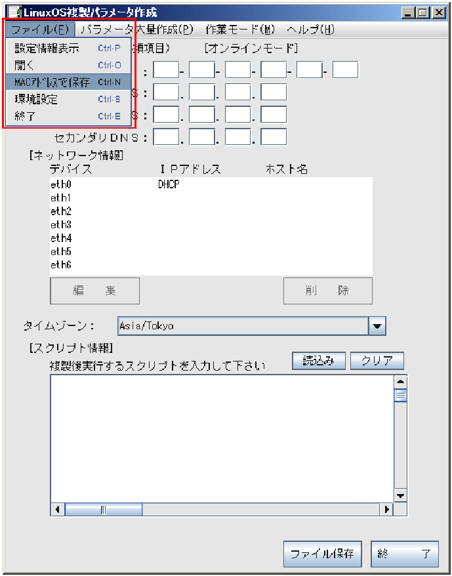Click the ファイル保存 button
Screen dimensions: 452x576
click(x=322, y=554)
